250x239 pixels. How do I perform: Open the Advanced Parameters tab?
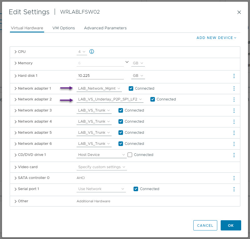click(105, 28)
